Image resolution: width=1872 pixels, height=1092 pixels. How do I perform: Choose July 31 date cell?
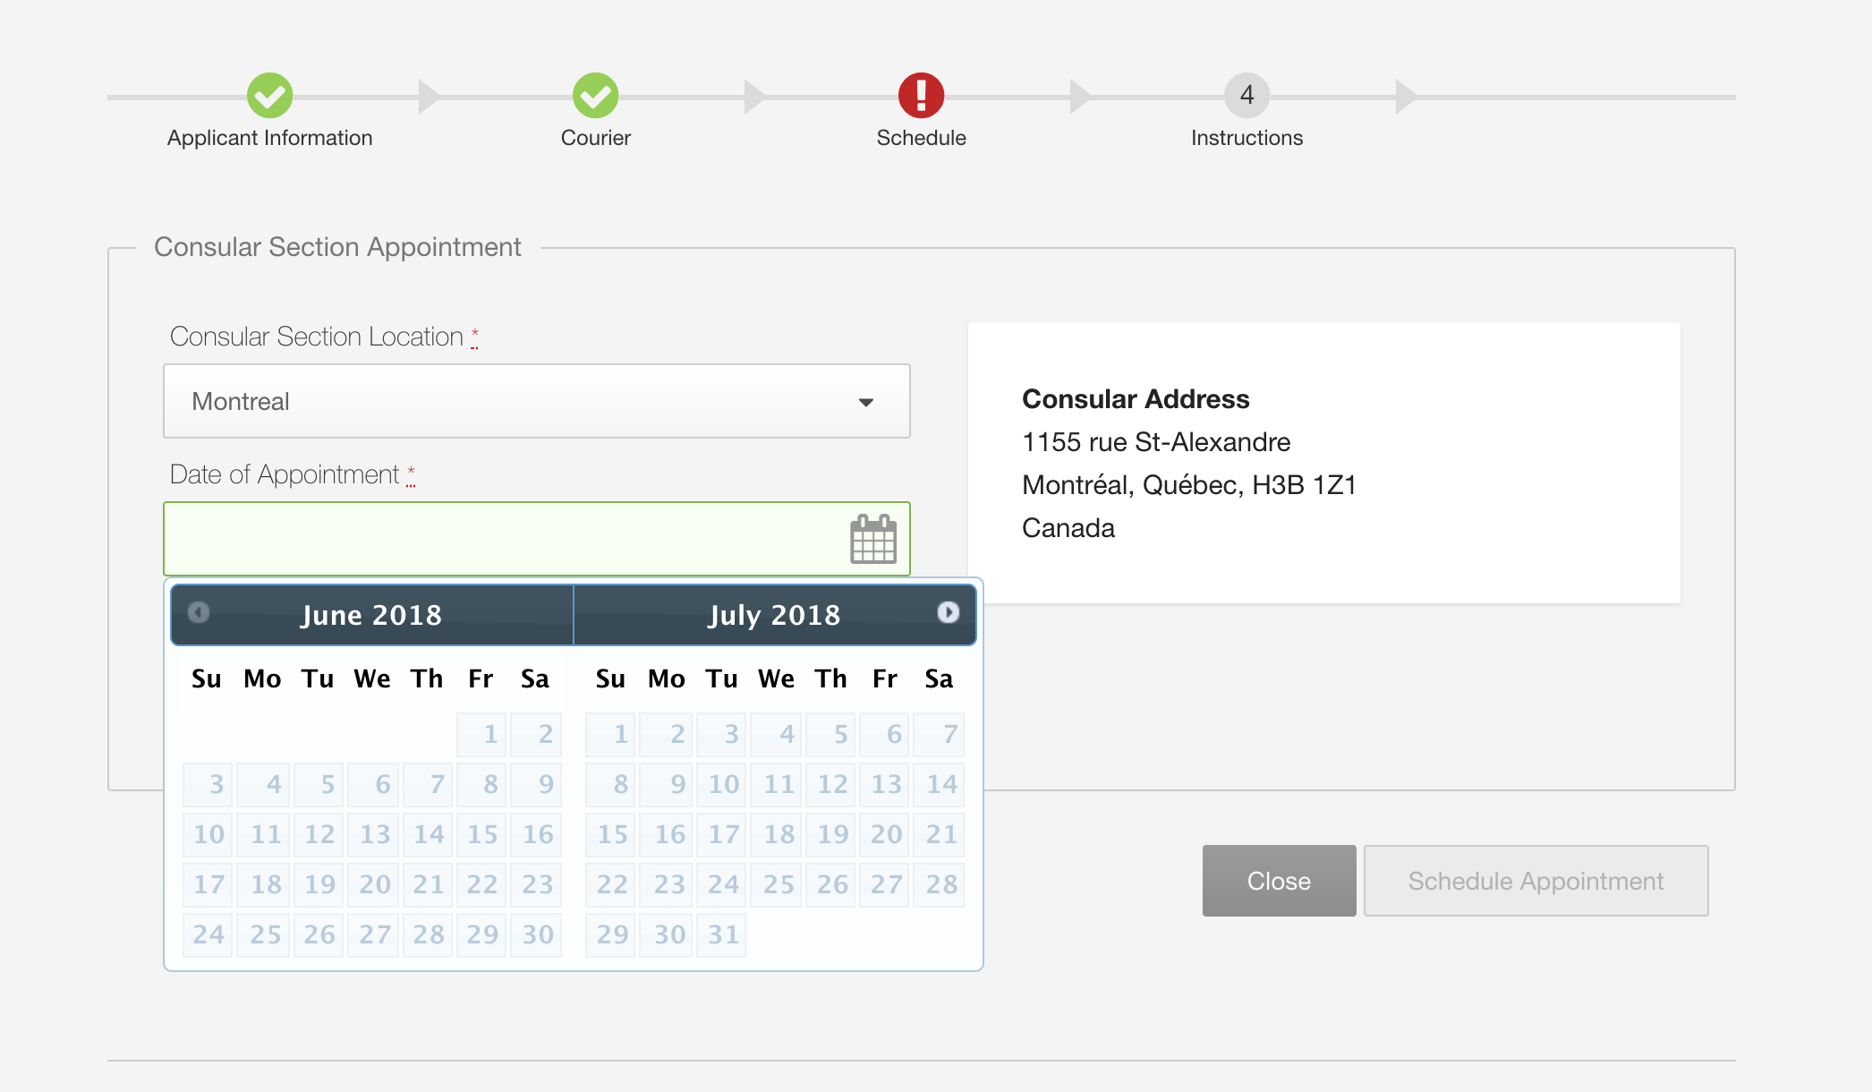pyautogui.click(x=723, y=934)
